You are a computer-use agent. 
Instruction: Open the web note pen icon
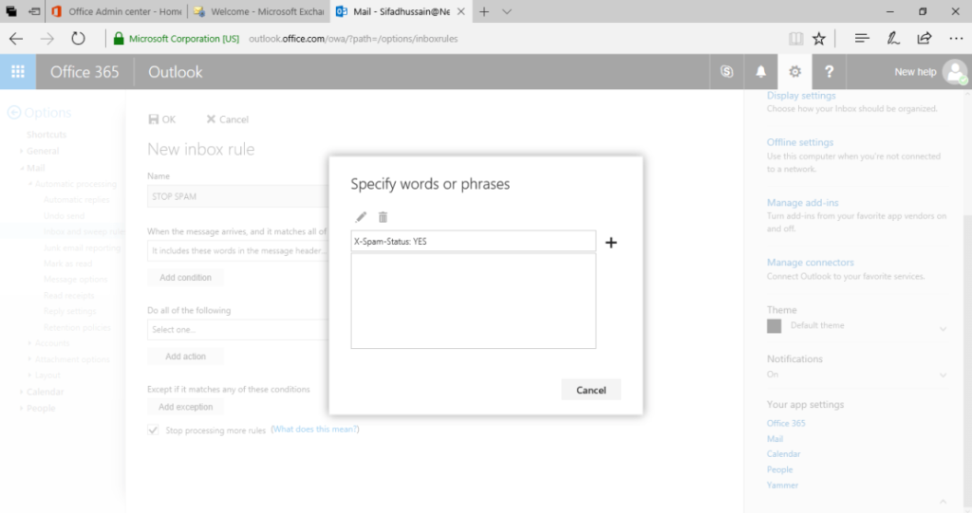pos(892,39)
